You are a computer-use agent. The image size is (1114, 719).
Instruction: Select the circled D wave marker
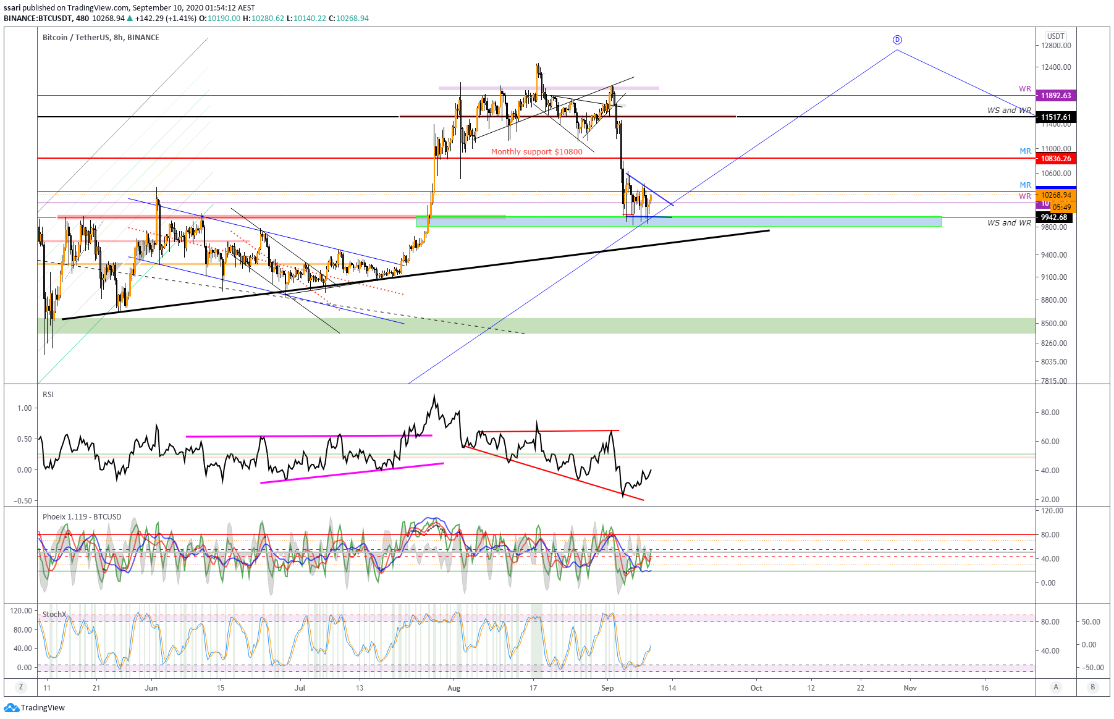point(897,40)
